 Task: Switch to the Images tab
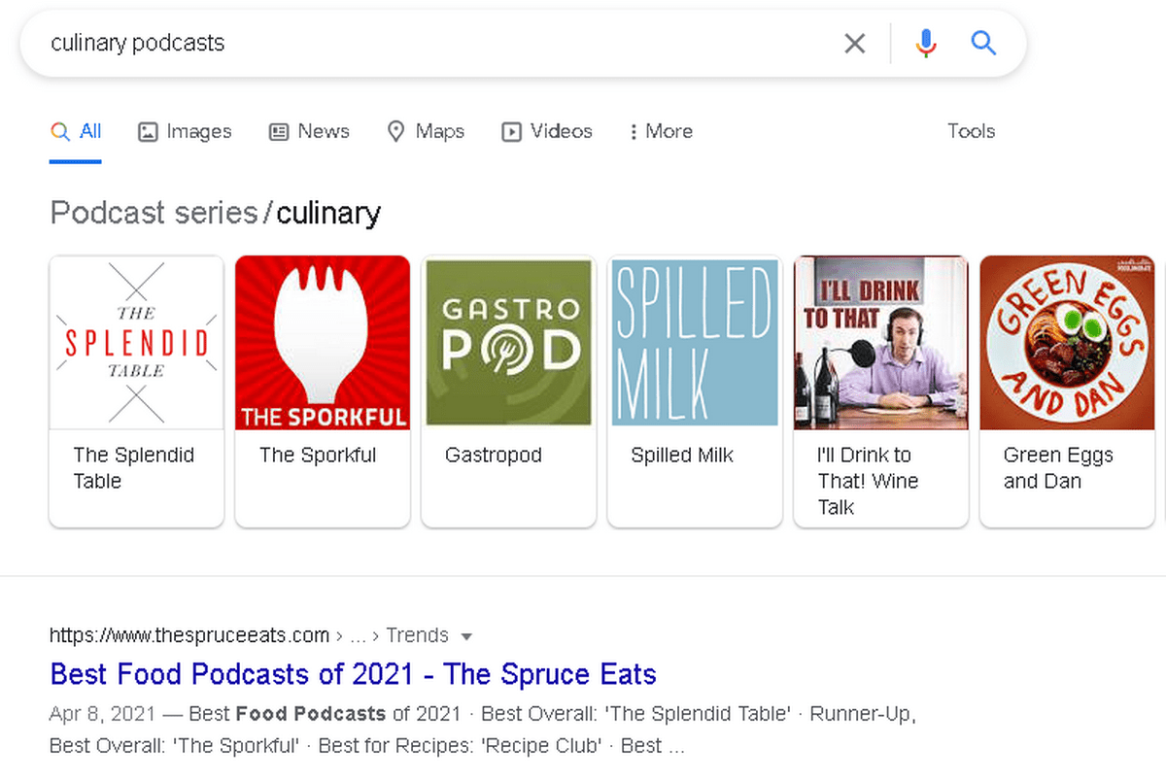pos(185,131)
